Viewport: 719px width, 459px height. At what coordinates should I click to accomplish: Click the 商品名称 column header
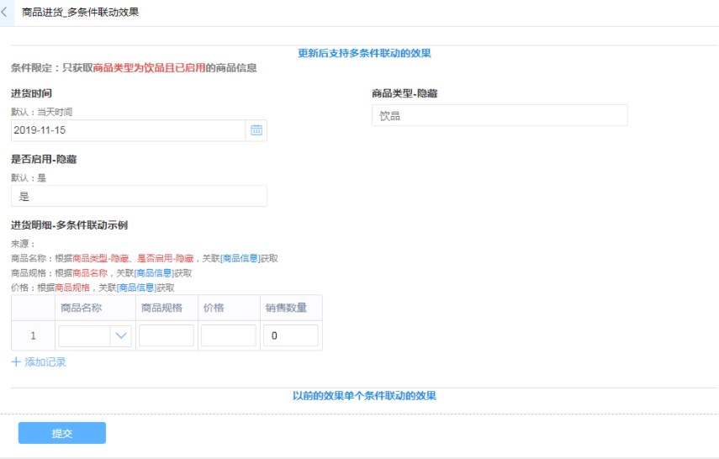(x=82, y=308)
